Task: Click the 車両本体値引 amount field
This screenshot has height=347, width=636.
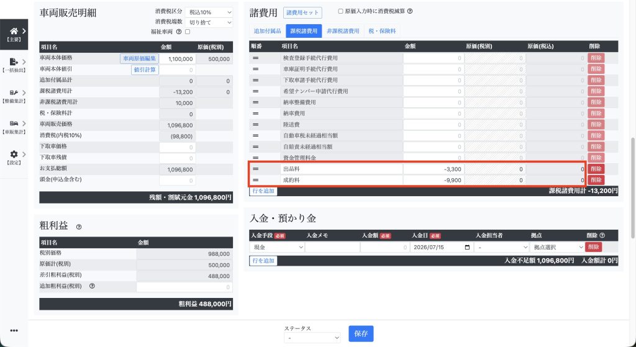Action: tap(177, 70)
